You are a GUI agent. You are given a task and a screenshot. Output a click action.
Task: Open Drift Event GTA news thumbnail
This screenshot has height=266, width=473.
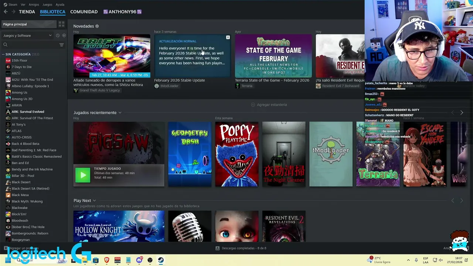coord(112,56)
